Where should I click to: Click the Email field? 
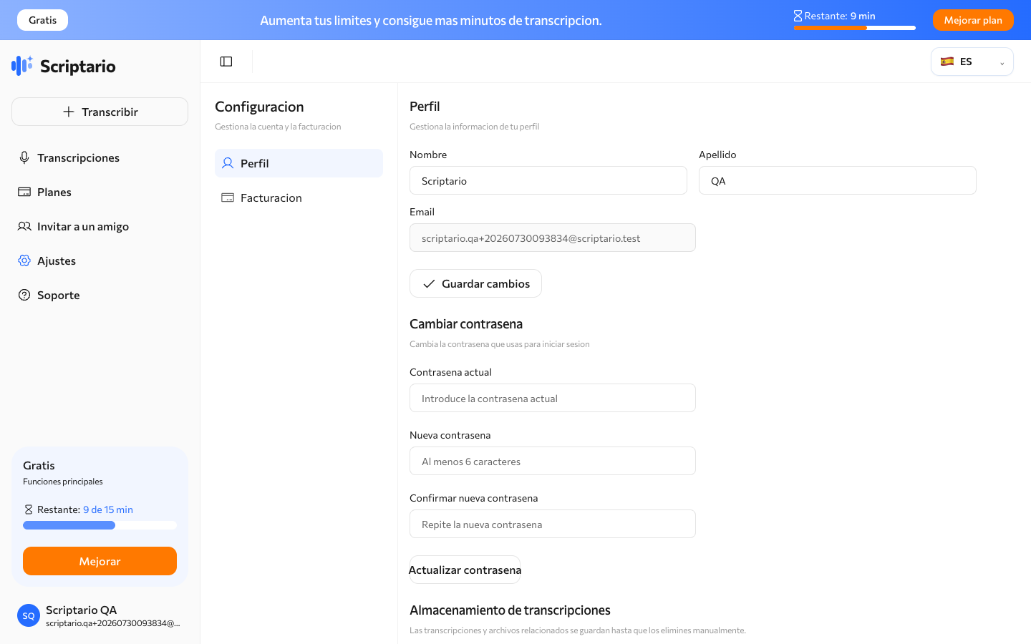tap(553, 238)
